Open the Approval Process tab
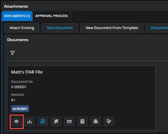Screen dimensions: 168x134 pos(51,16)
